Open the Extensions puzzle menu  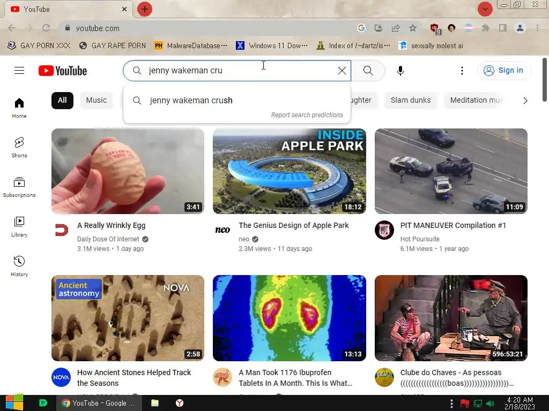[485, 28]
